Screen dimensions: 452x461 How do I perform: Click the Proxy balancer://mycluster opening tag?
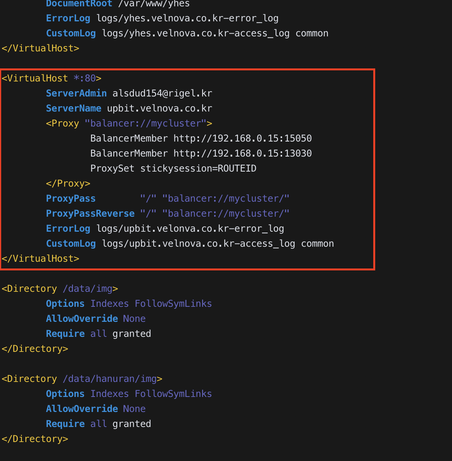point(129,123)
